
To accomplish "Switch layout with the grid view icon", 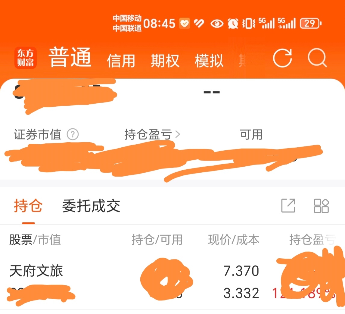I will click(321, 206).
